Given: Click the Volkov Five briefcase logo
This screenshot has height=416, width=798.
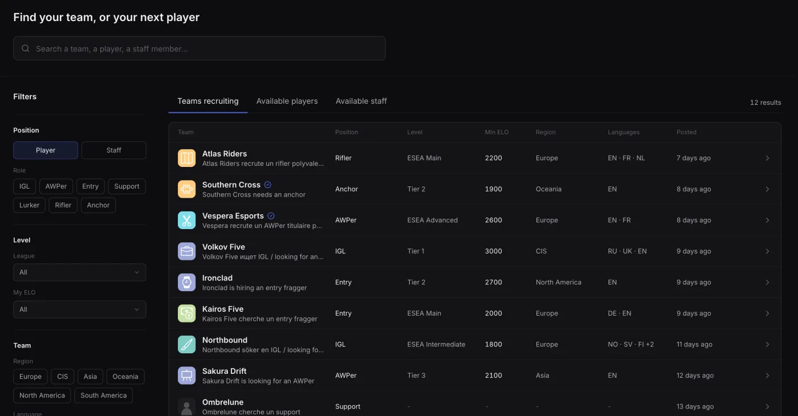Looking at the screenshot, I should [186, 251].
